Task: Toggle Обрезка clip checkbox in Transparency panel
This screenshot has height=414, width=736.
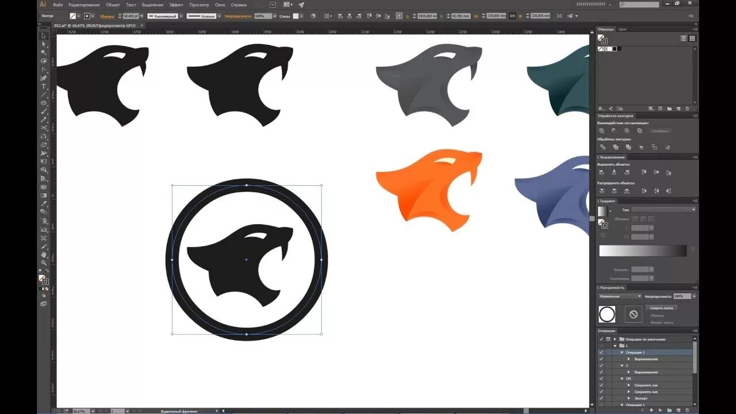Action: (647, 316)
